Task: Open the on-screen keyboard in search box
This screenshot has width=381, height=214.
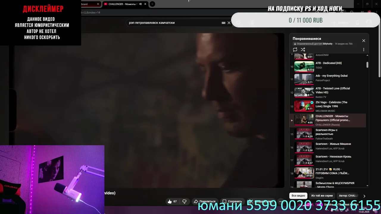Action: point(224,23)
